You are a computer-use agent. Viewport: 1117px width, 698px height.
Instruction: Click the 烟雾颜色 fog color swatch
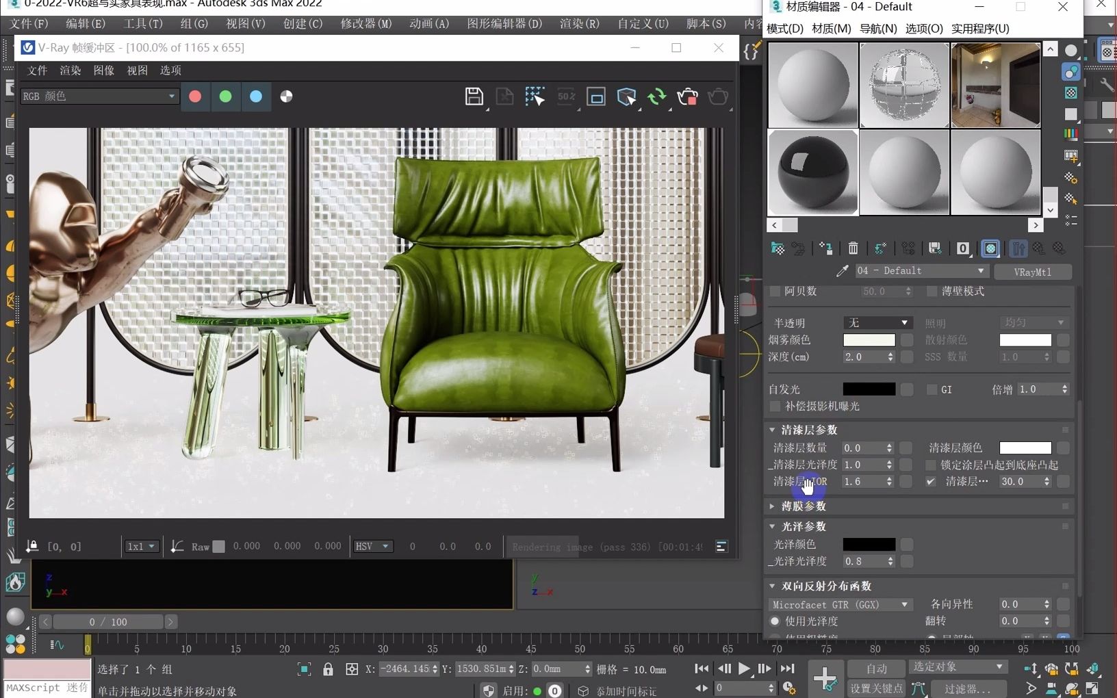pyautogui.click(x=869, y=339)
